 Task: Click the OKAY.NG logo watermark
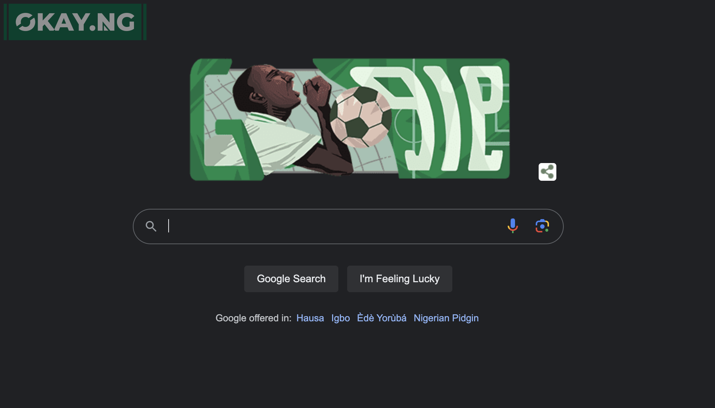tap(75, 22)
